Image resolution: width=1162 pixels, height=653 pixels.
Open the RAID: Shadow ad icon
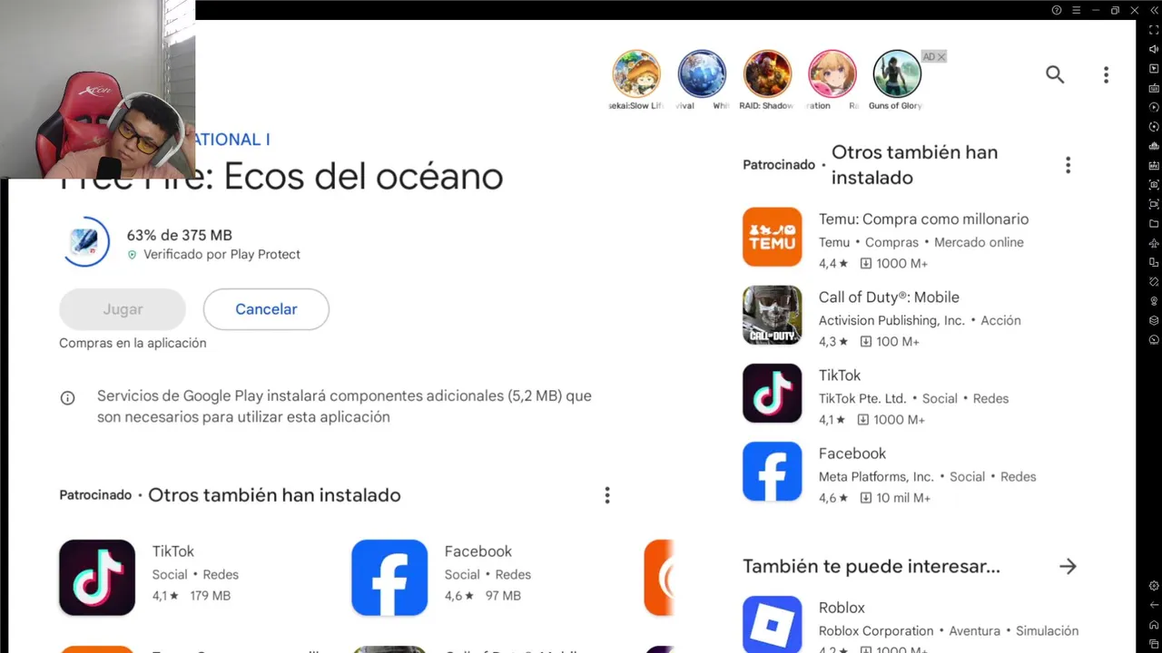coord(767,73)
